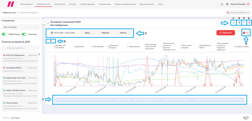Select the Неделя period button
The width and height of the screenshot is (252, 121).
click(x=105, y=33)
